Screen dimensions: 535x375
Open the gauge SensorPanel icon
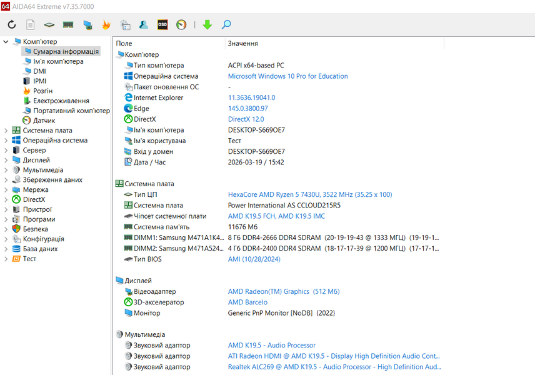click(x=181, y=24)
